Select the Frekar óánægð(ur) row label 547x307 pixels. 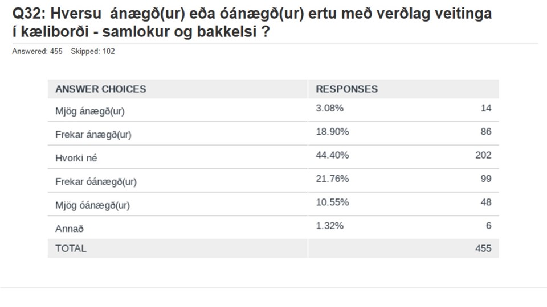[96, 182]
